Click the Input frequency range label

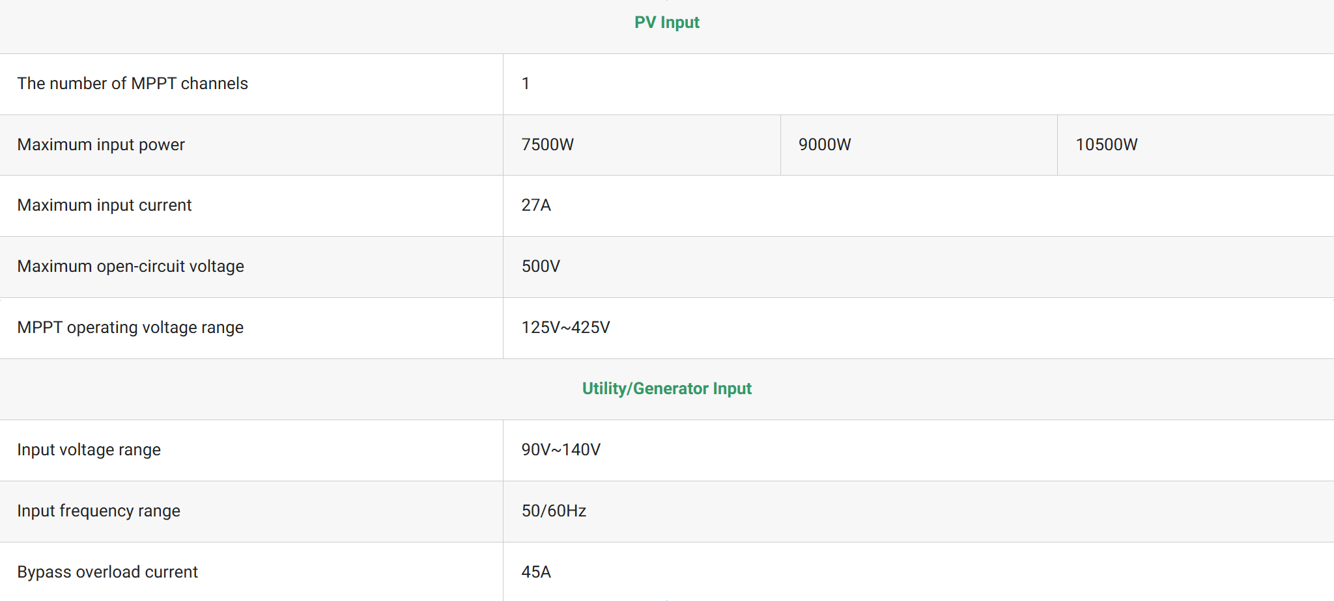pyautogui.click(x=98, y=511)
